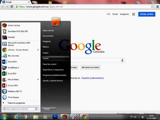Go forward in Chrome
Screen dimensions: 160x120
coord(7,7)
